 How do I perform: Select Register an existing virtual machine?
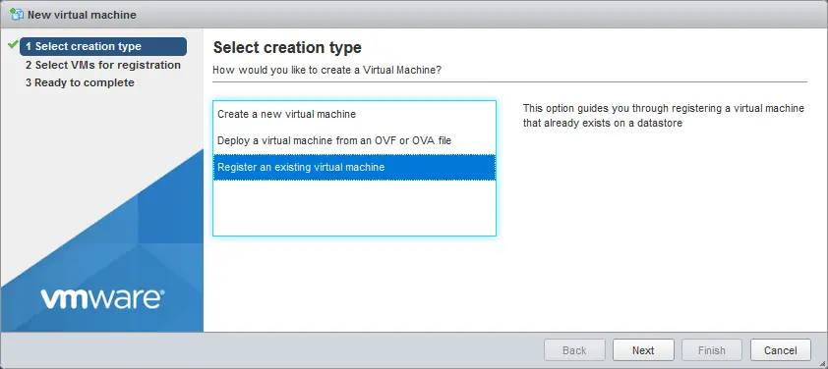(x=354, y=167)
